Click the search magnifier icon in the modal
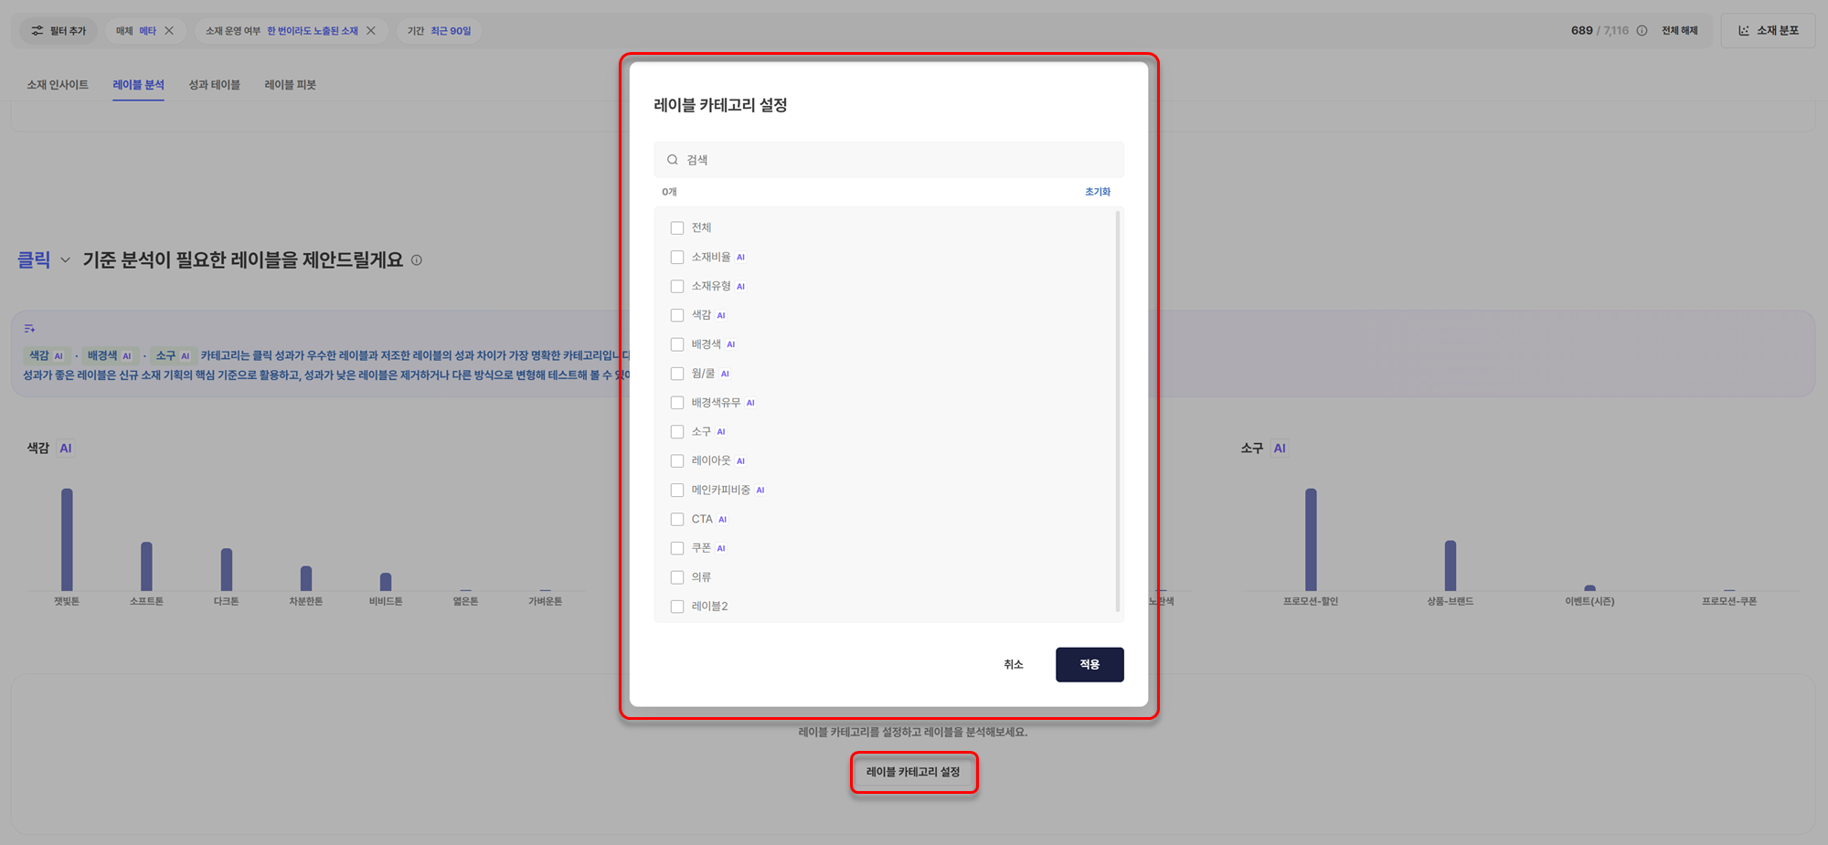This screenshot has height=845, width=1828. click(673, 160)
